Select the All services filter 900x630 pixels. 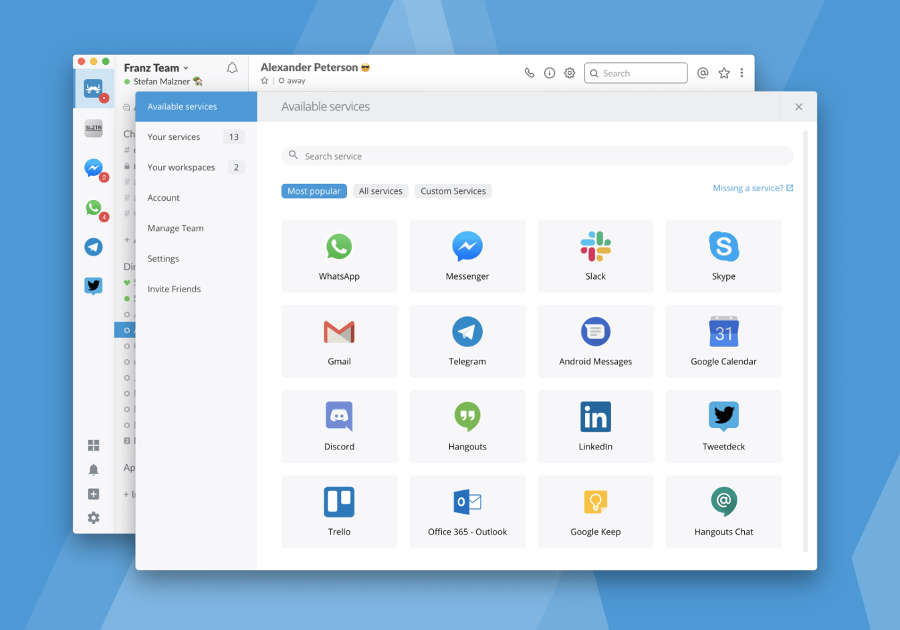pos(380,191)
